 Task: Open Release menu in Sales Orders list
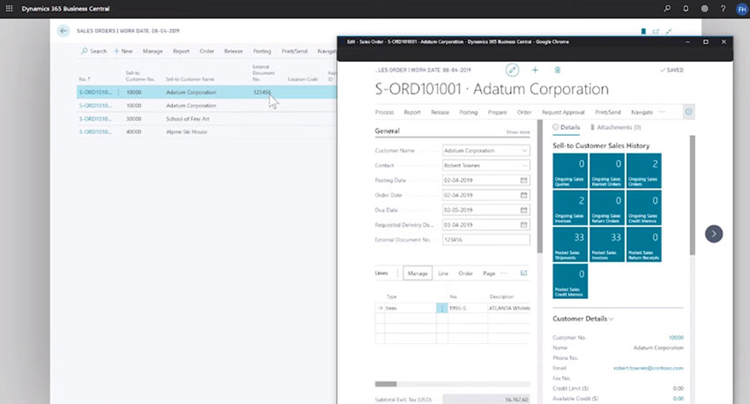[234, 51]
